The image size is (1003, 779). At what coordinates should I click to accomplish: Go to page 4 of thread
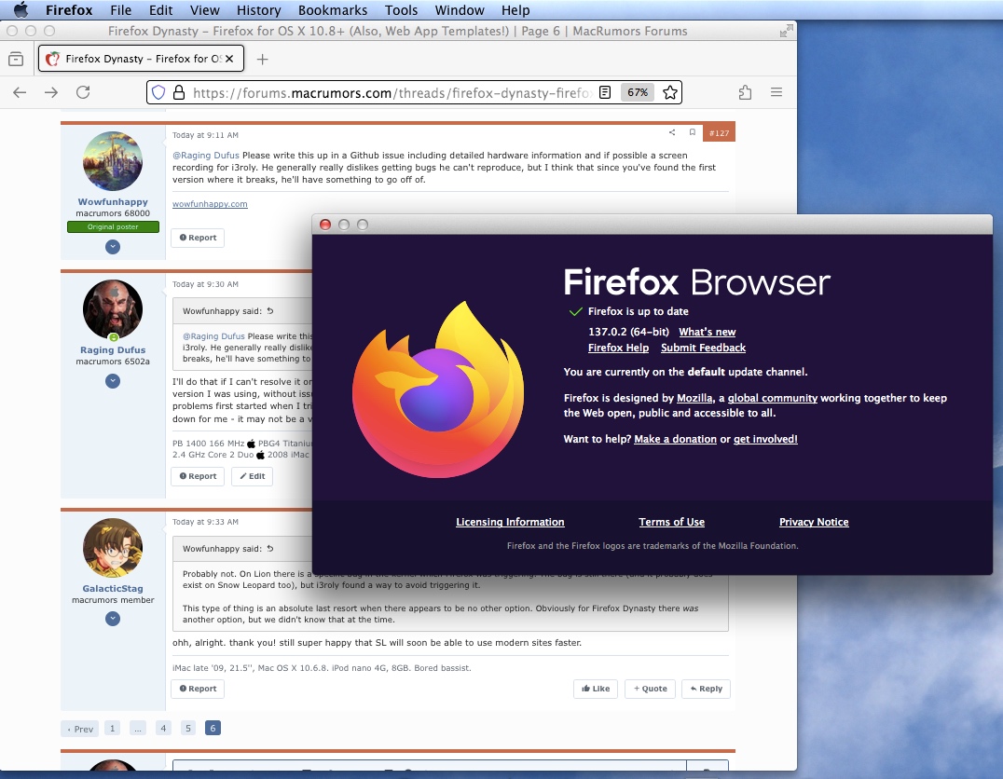[x=163, y=728]
